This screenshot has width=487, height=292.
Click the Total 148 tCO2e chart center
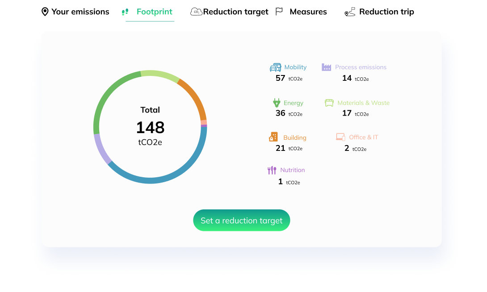coord(150,127)
